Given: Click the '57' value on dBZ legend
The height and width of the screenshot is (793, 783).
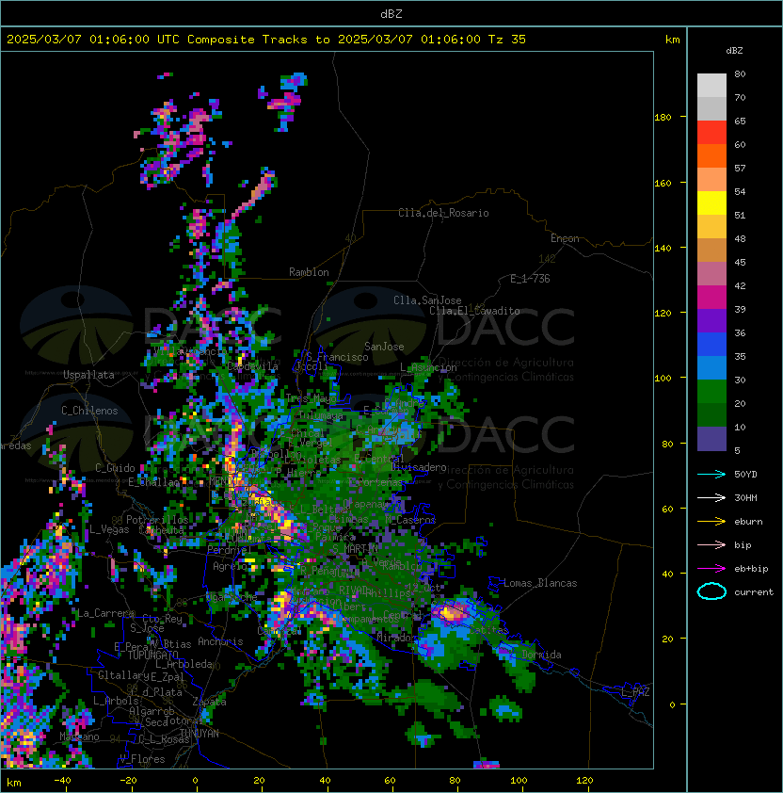Looking at the screenshot, I should point(740,168).
